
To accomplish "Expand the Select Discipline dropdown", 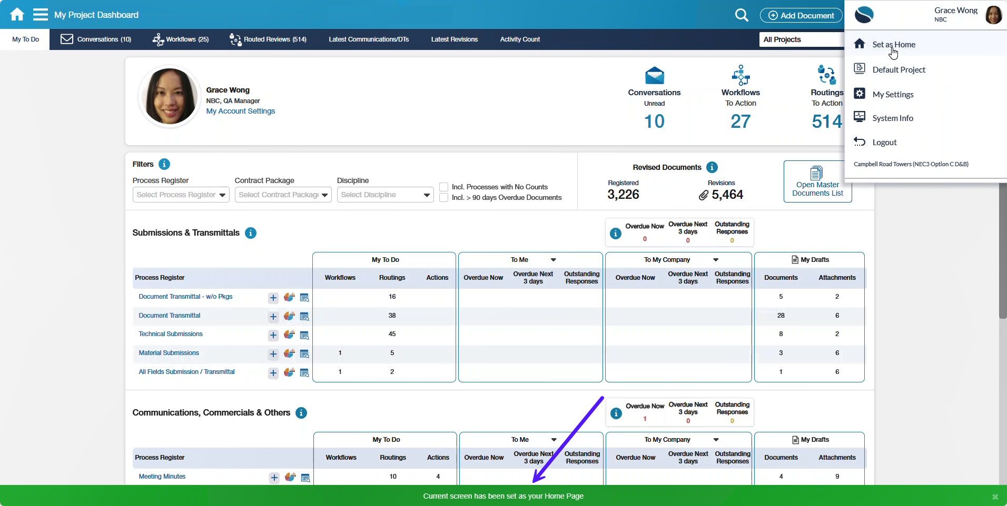I will click(x=385, y=195).
